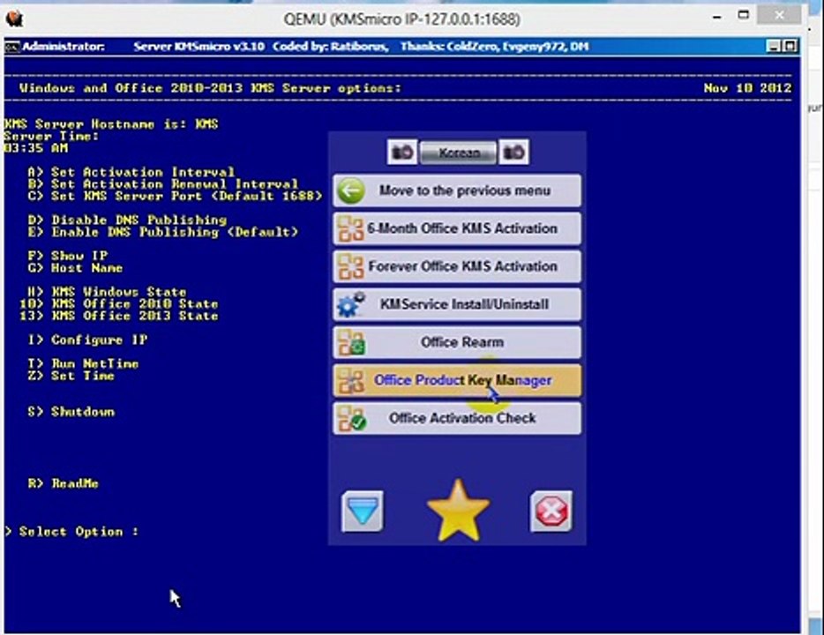Click 'E) Enable DNS Publishing (Default)' text
This screenshot has height=635, width=824.
tap(163, 232)
